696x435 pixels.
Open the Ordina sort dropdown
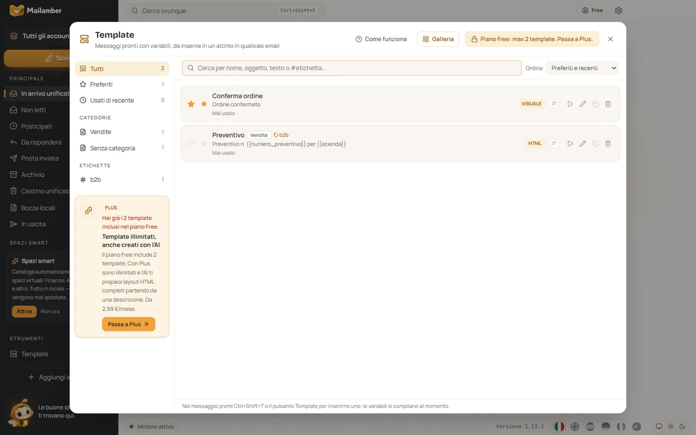[582, 68]
